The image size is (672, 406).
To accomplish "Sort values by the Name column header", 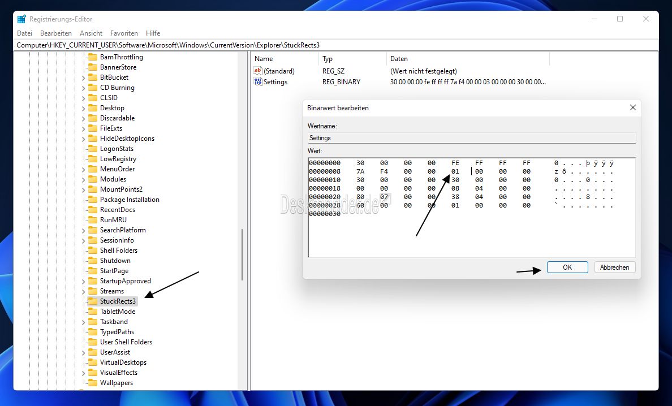I will pyautogui.click(x=285, y=59).
